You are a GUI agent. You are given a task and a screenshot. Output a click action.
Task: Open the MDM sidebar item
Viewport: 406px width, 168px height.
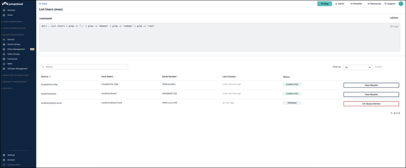pyautogui.click(x=10, y=63)
